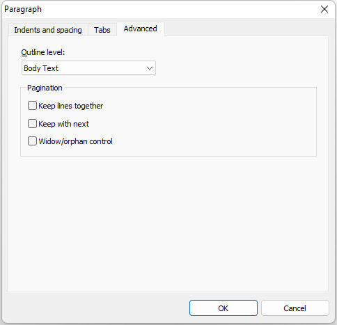337x325 pixels.
Task: Open the Tabs tab
Action: (102, 30)
